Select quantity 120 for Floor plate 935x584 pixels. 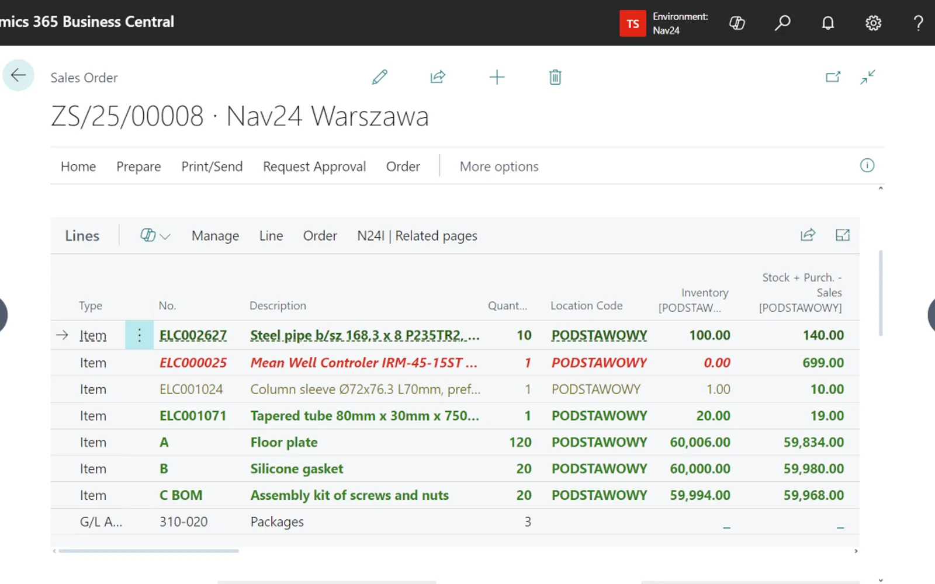pos(520,442)
